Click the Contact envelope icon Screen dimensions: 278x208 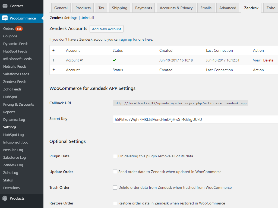pos(5,6)
